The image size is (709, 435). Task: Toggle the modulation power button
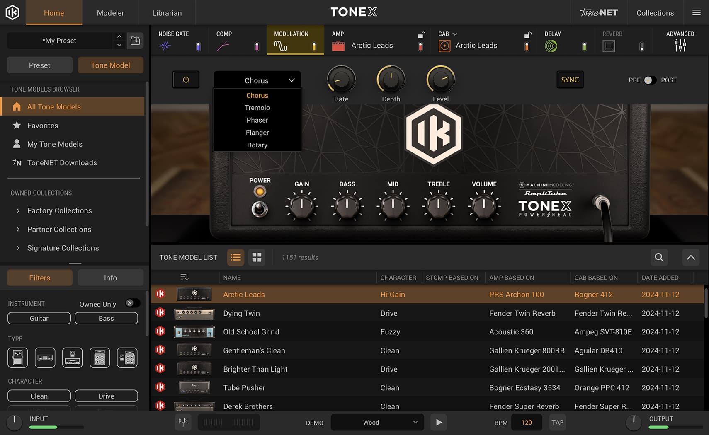coord(186,80)
